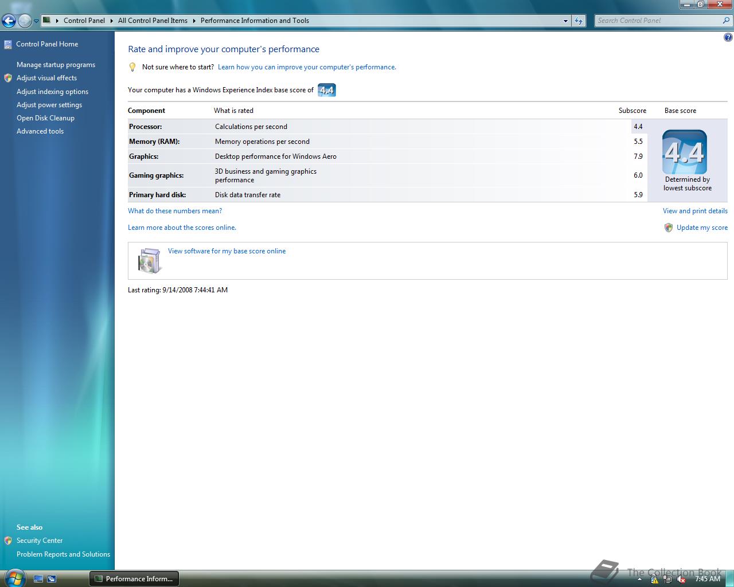The image size is (734, 587).
Task: Open Manage startup programs
Action: [x=56, y=65]
